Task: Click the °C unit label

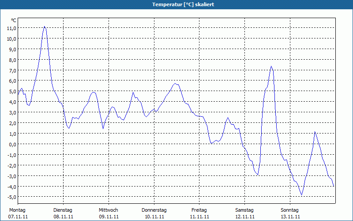Action: pos(14,20)
